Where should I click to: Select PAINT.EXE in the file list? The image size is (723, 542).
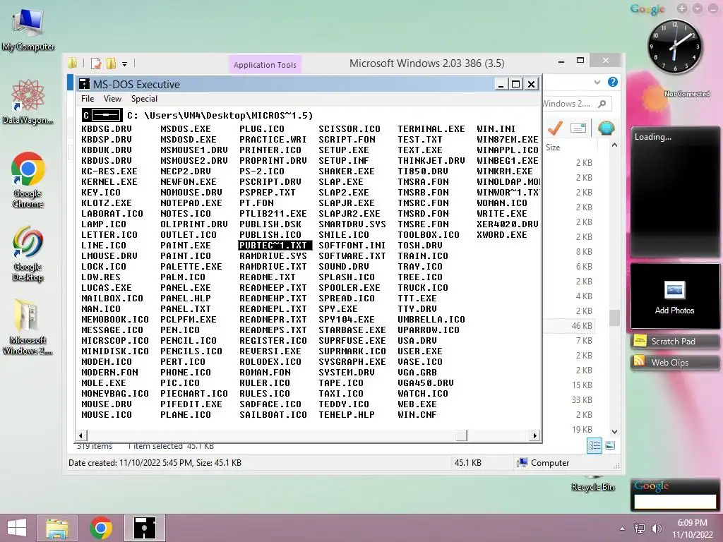coord(186,246)
